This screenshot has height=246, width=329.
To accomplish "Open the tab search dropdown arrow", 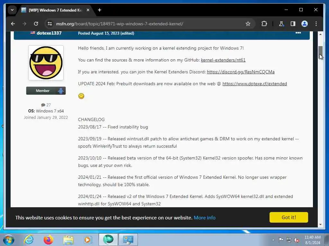I will click(x=12, y=10).
